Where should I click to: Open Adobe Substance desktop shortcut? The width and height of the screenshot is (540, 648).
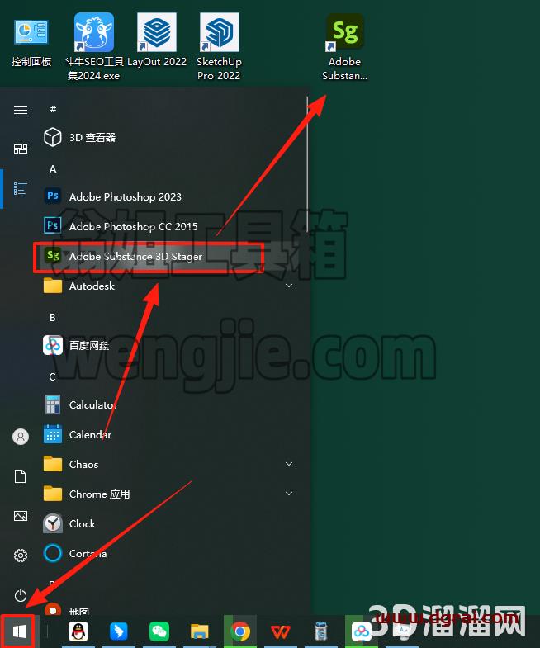[x=344, y=47]
